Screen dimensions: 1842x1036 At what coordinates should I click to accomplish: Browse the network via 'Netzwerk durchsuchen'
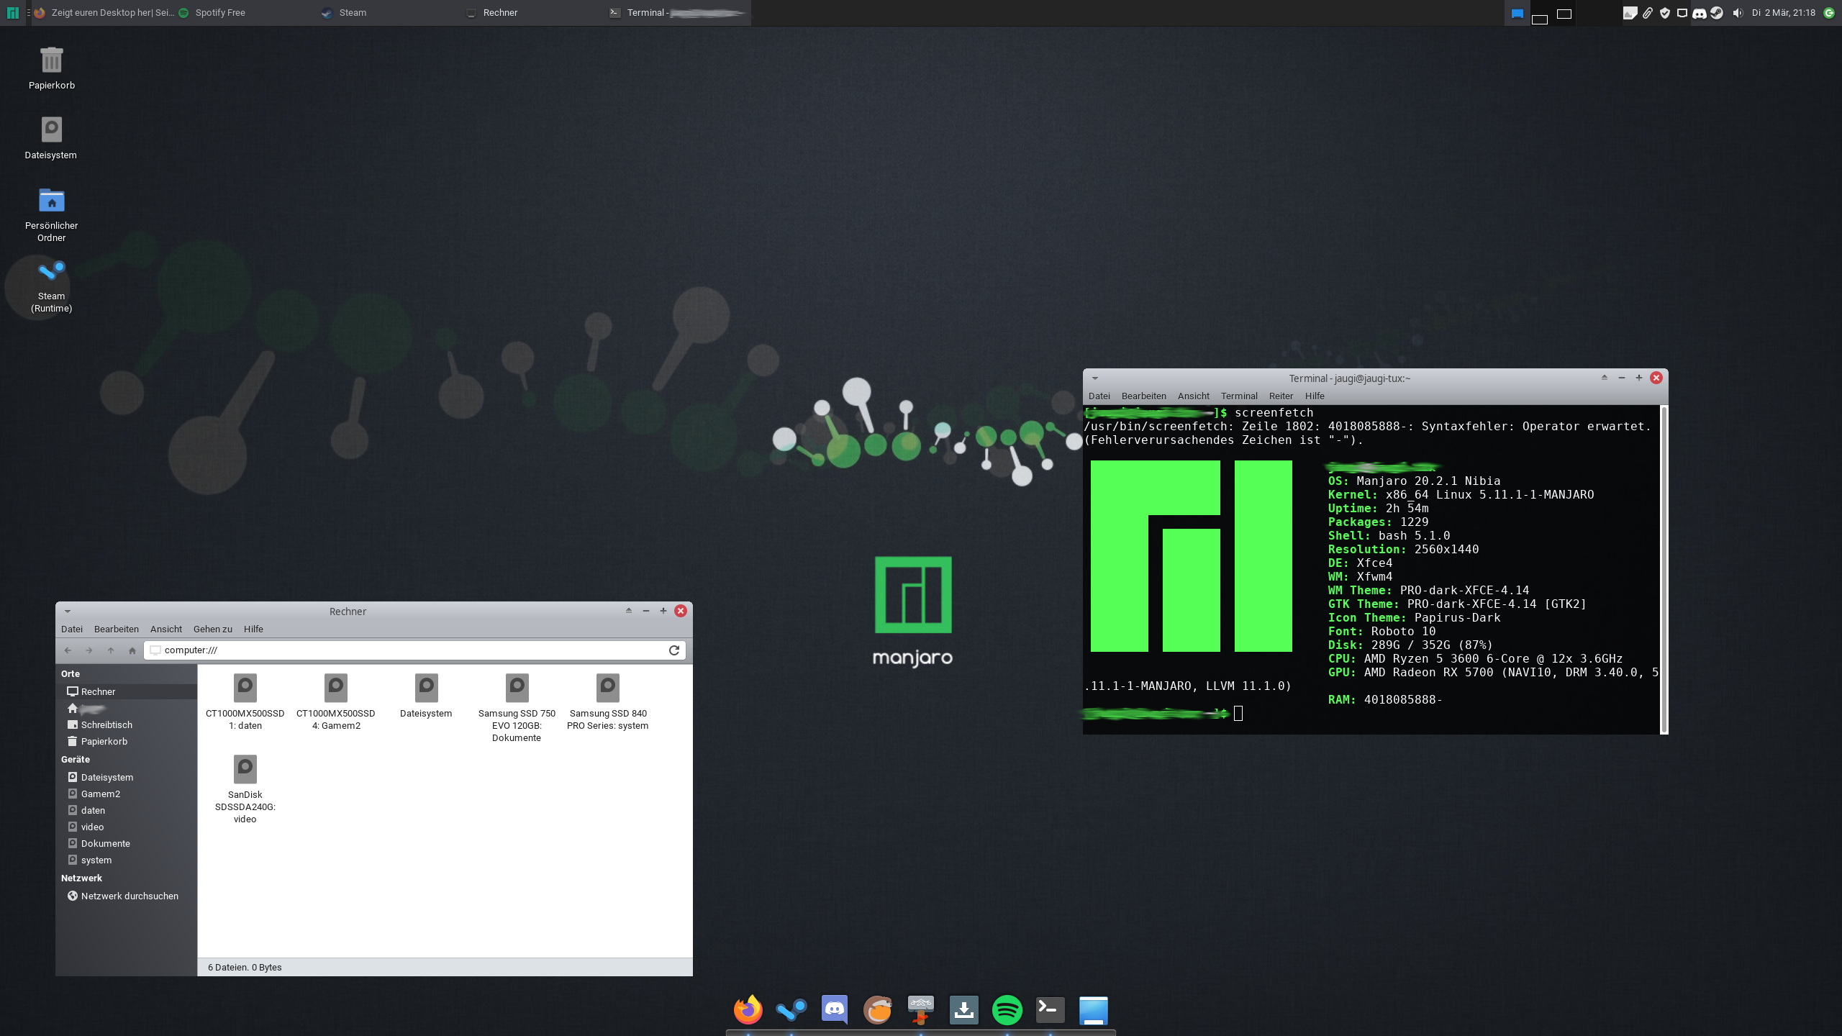pos(130,896)
